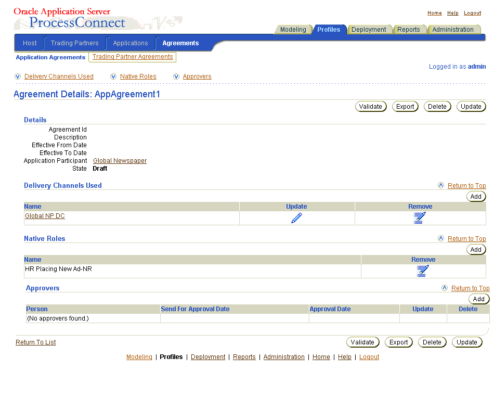
Task: Click the Help link in top header
Action: tap(453, 13)
